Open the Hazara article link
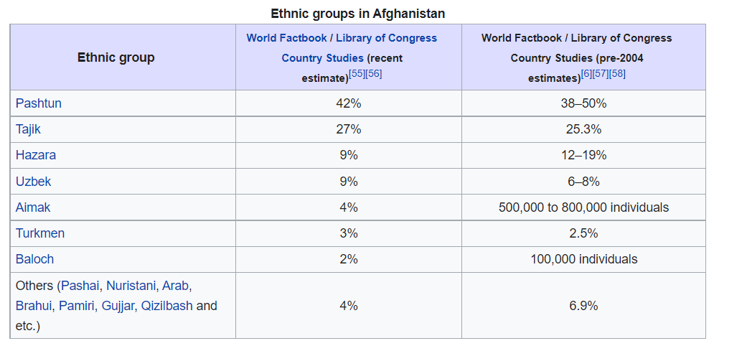742x346 pixels. (36, 155)
